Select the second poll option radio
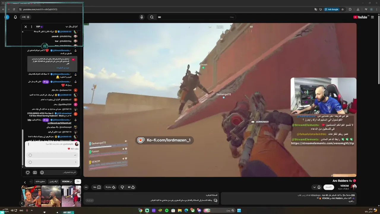This screenshot has width=380, height=214. point(30,162)
